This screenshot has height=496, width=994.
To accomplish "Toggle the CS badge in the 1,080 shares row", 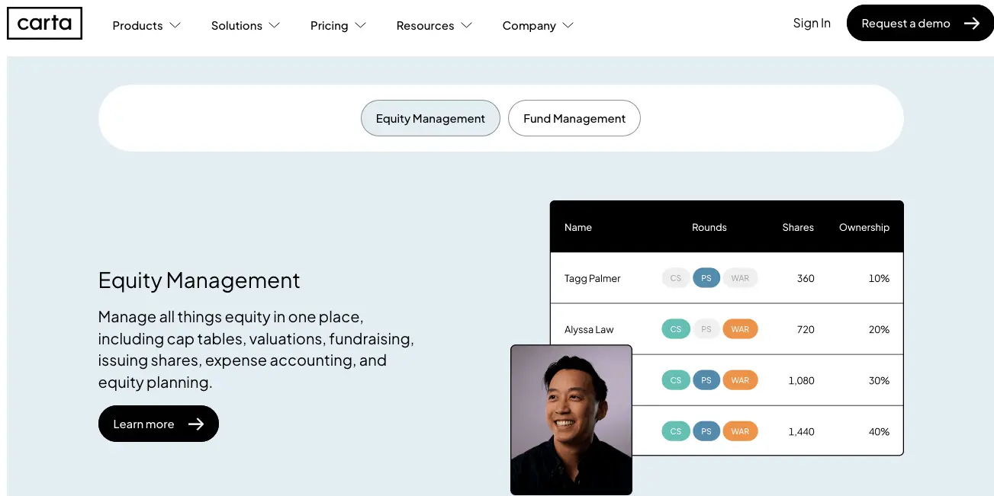I will 676,380.
